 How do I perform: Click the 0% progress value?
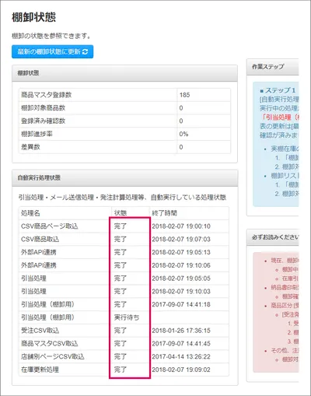click(x=183, y=134)
